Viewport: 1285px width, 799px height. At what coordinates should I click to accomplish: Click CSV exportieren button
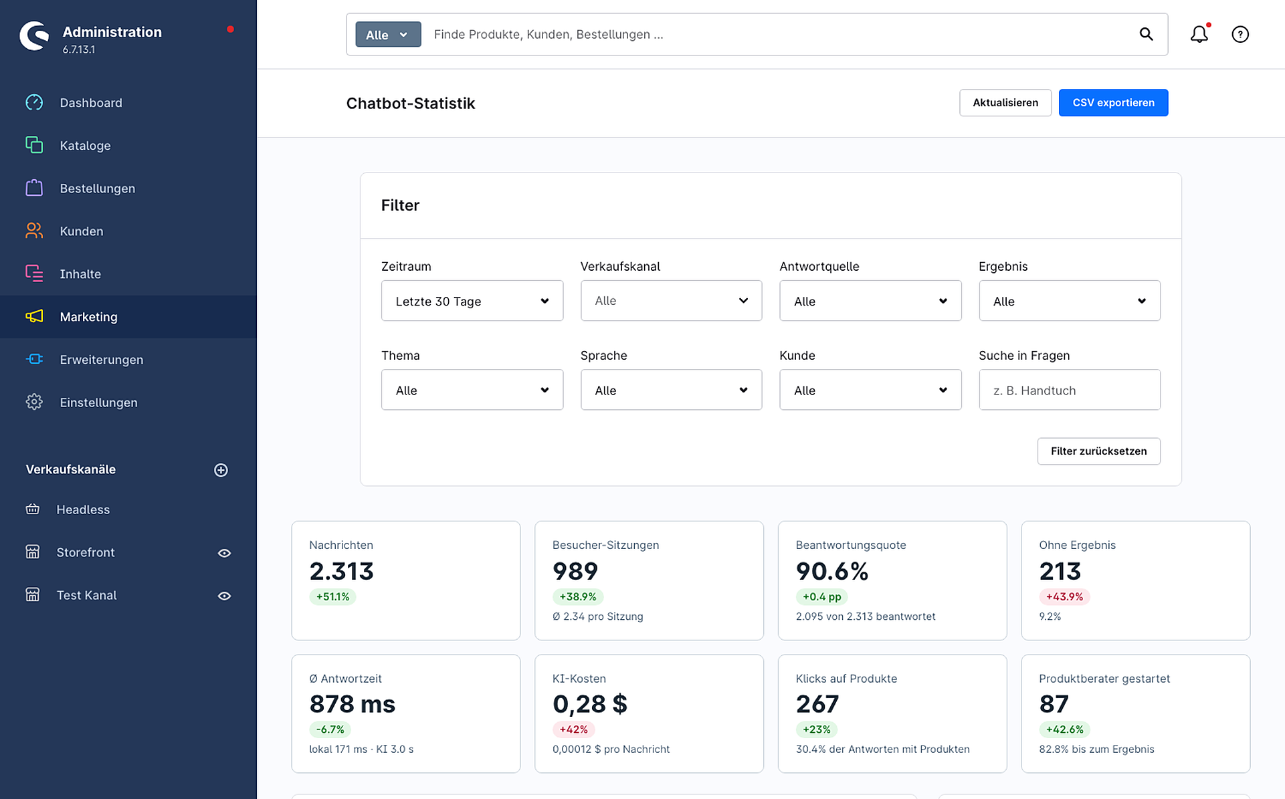point(1113,102)
